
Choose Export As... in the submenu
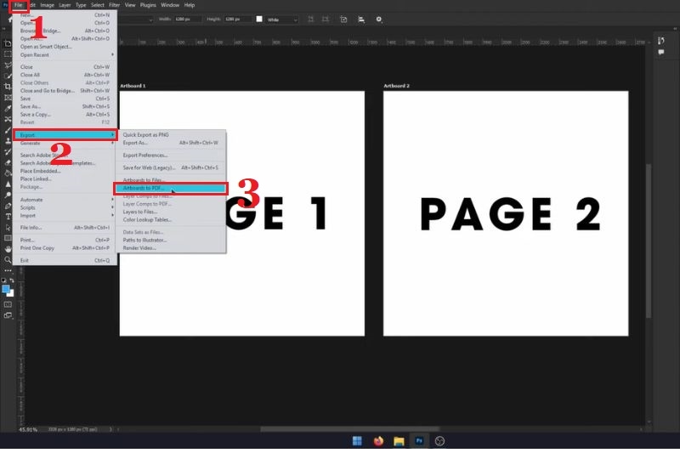171,143
